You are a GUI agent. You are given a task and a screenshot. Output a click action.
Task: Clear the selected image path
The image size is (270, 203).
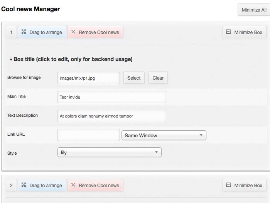tap(158, 78)
